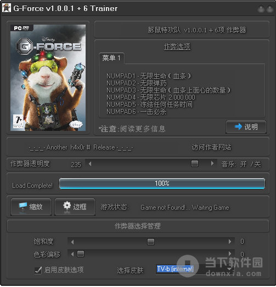Click the G-Force trainer title bar icon
Screen dimensions: 276x287
[7, 8]
